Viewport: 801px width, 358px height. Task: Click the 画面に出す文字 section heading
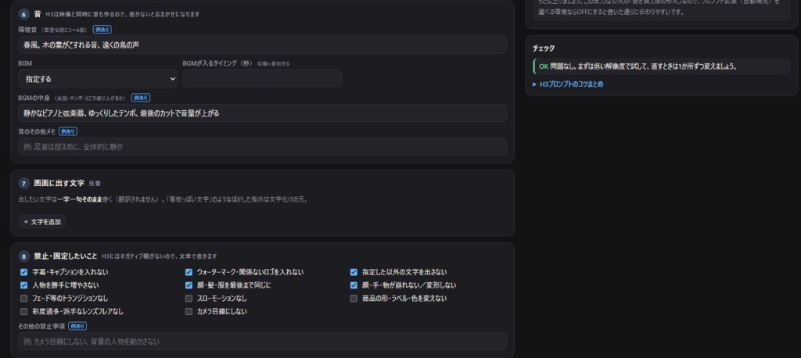[59, 183]
